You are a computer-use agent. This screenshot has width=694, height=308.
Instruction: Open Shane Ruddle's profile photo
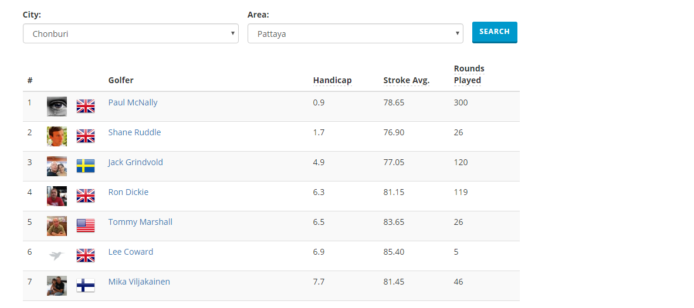[x=57, y=136]
